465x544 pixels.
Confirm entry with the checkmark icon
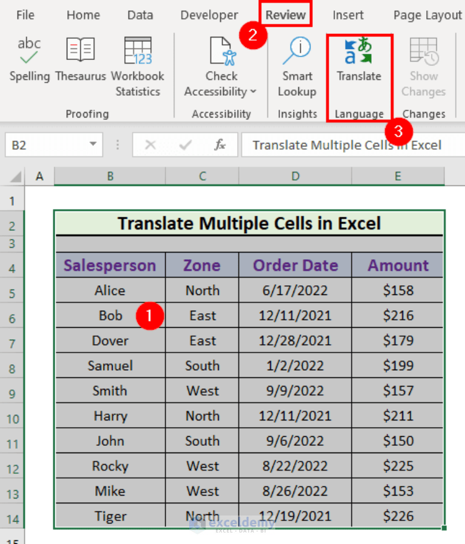point(186,144)
